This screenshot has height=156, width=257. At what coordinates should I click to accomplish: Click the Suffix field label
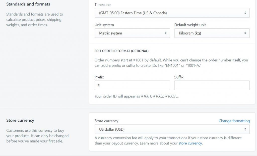pyautogui.click(x=179, y=77)
